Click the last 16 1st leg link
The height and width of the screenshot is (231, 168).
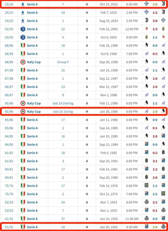[63, 112]
